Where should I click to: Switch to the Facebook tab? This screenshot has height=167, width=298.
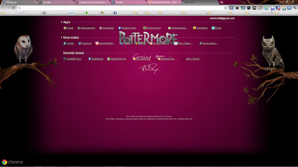(19, 2)
